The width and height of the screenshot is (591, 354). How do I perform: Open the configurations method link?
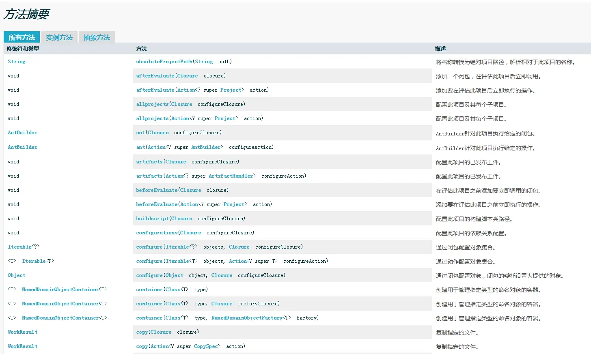(x=157, y=233)
